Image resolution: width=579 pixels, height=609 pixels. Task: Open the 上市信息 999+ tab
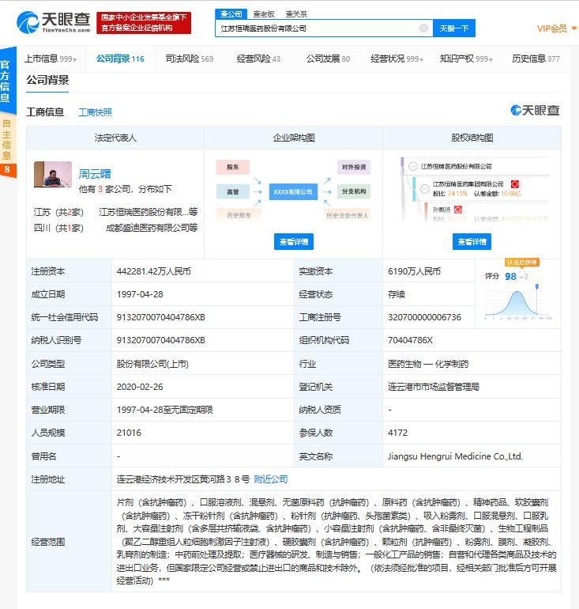pos(51,59)
